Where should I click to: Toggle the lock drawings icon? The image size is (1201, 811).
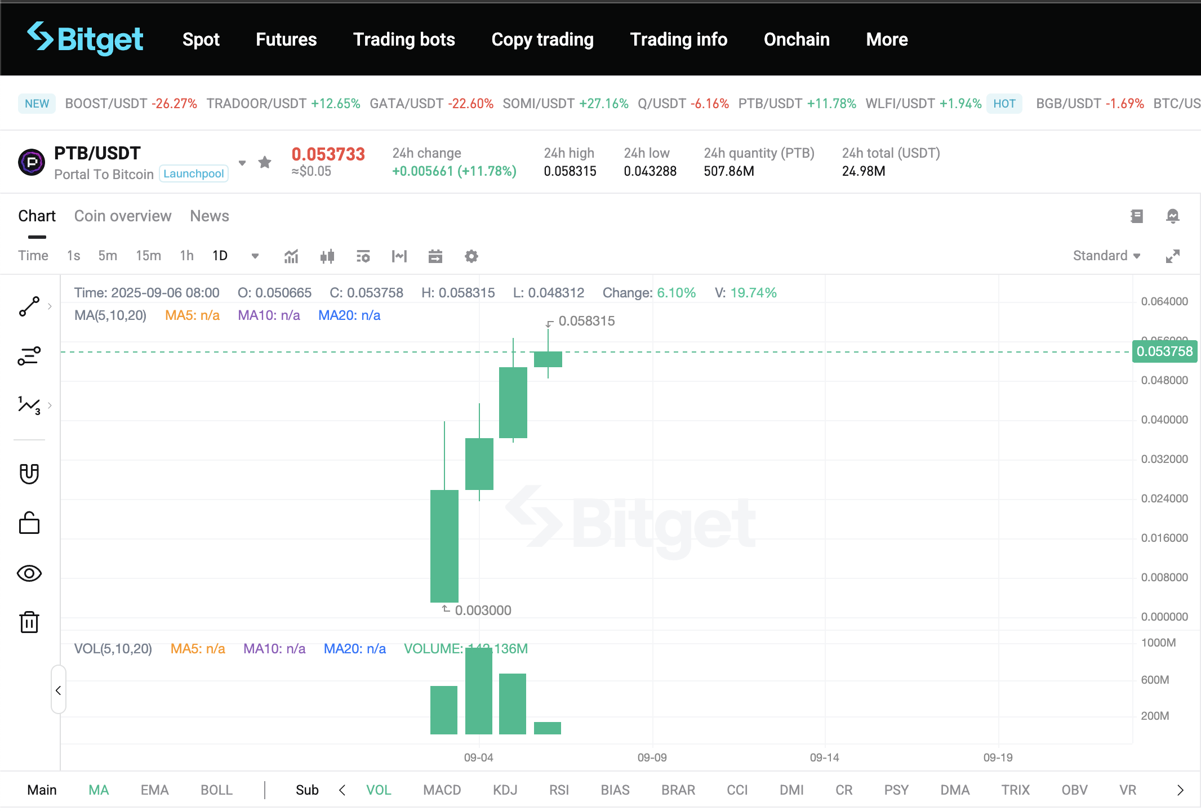pos(29,523)
